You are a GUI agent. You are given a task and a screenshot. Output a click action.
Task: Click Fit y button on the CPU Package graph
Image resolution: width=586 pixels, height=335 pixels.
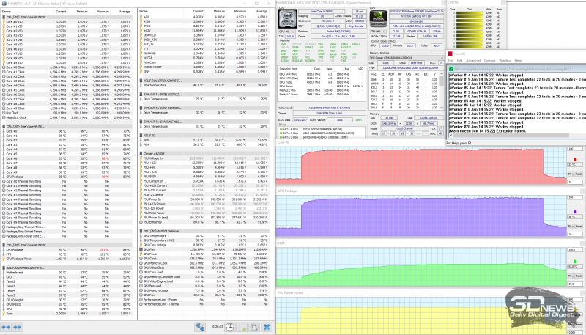[571, 227]
